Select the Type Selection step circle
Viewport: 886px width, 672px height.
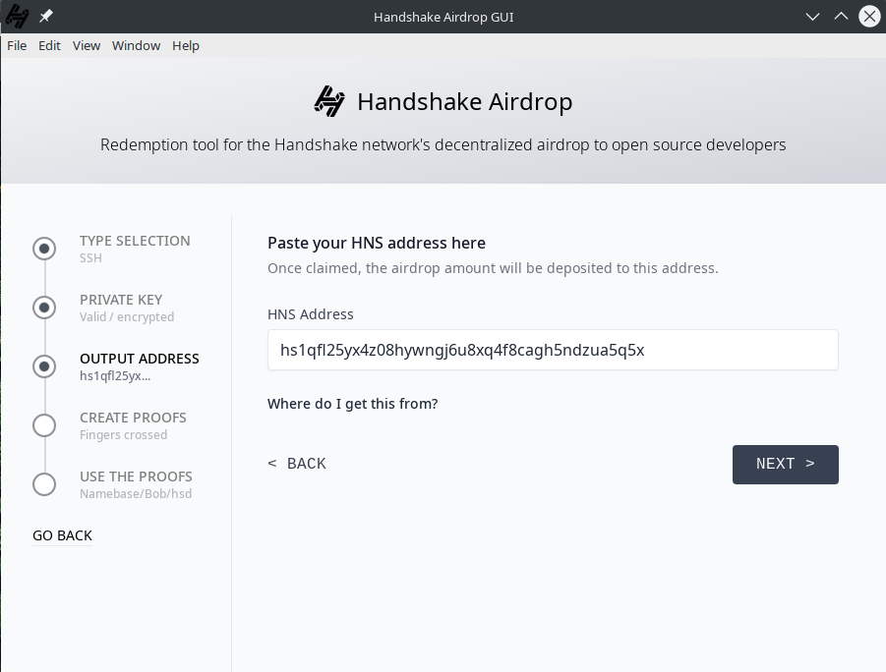point(44,249)
